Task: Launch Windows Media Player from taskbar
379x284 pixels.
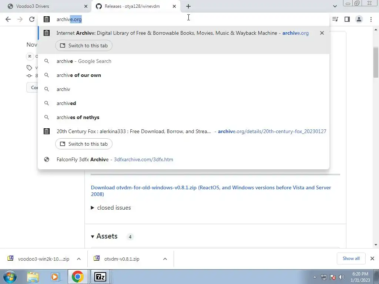Action: 55,277
